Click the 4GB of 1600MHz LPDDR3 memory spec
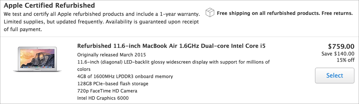359x104 pixels. pos(125,76)
